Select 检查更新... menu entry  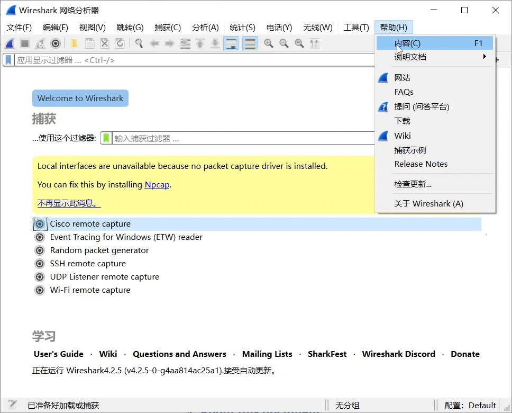435,184
